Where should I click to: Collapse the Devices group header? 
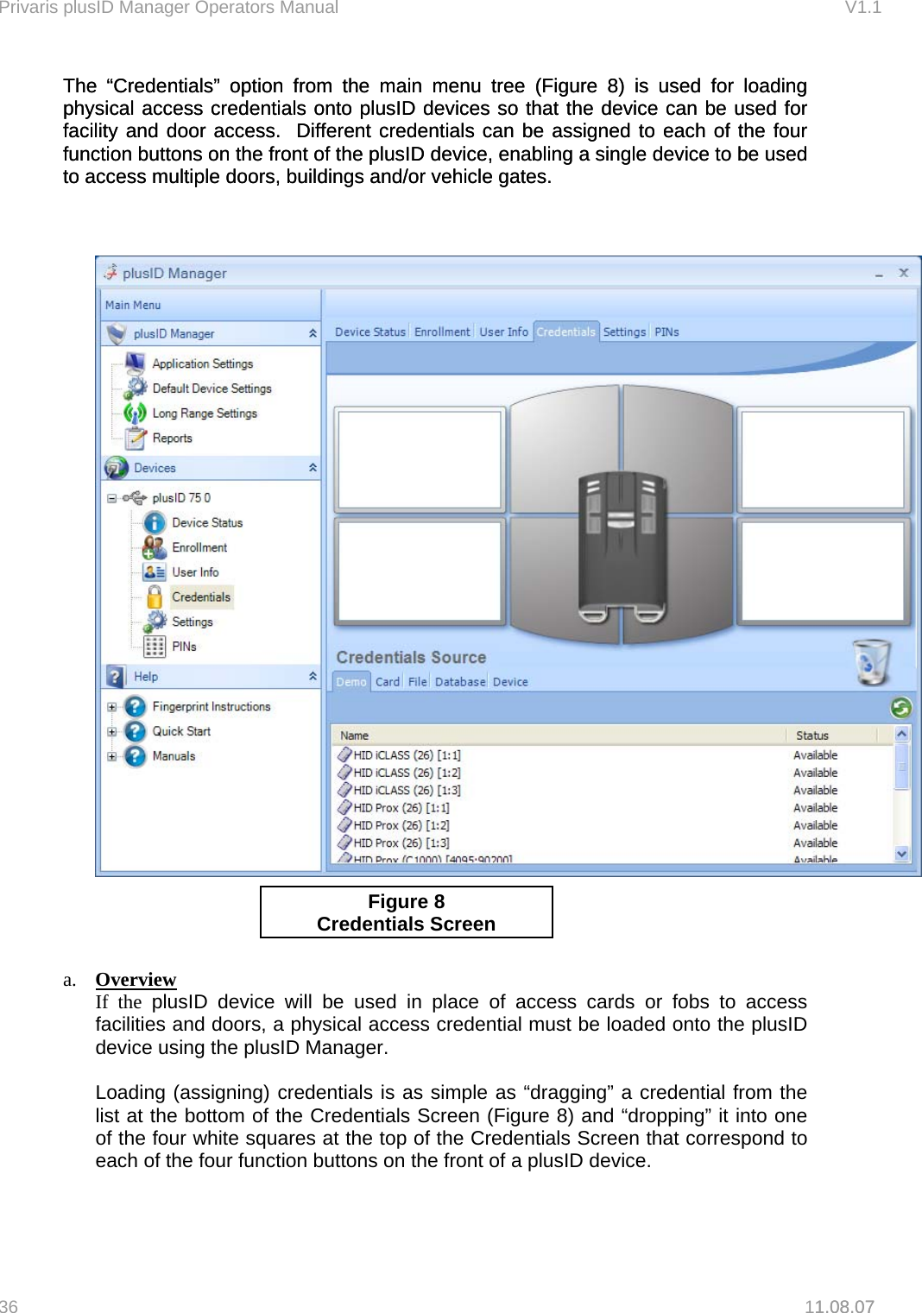(x=313, y=468)
